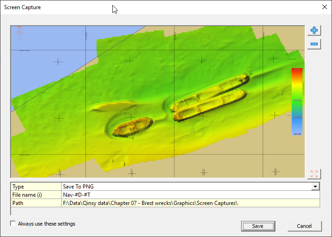The height and width of the screenshot is (237, 332).
Task: Select the 'Type' property label
Action: coord(36,187)
